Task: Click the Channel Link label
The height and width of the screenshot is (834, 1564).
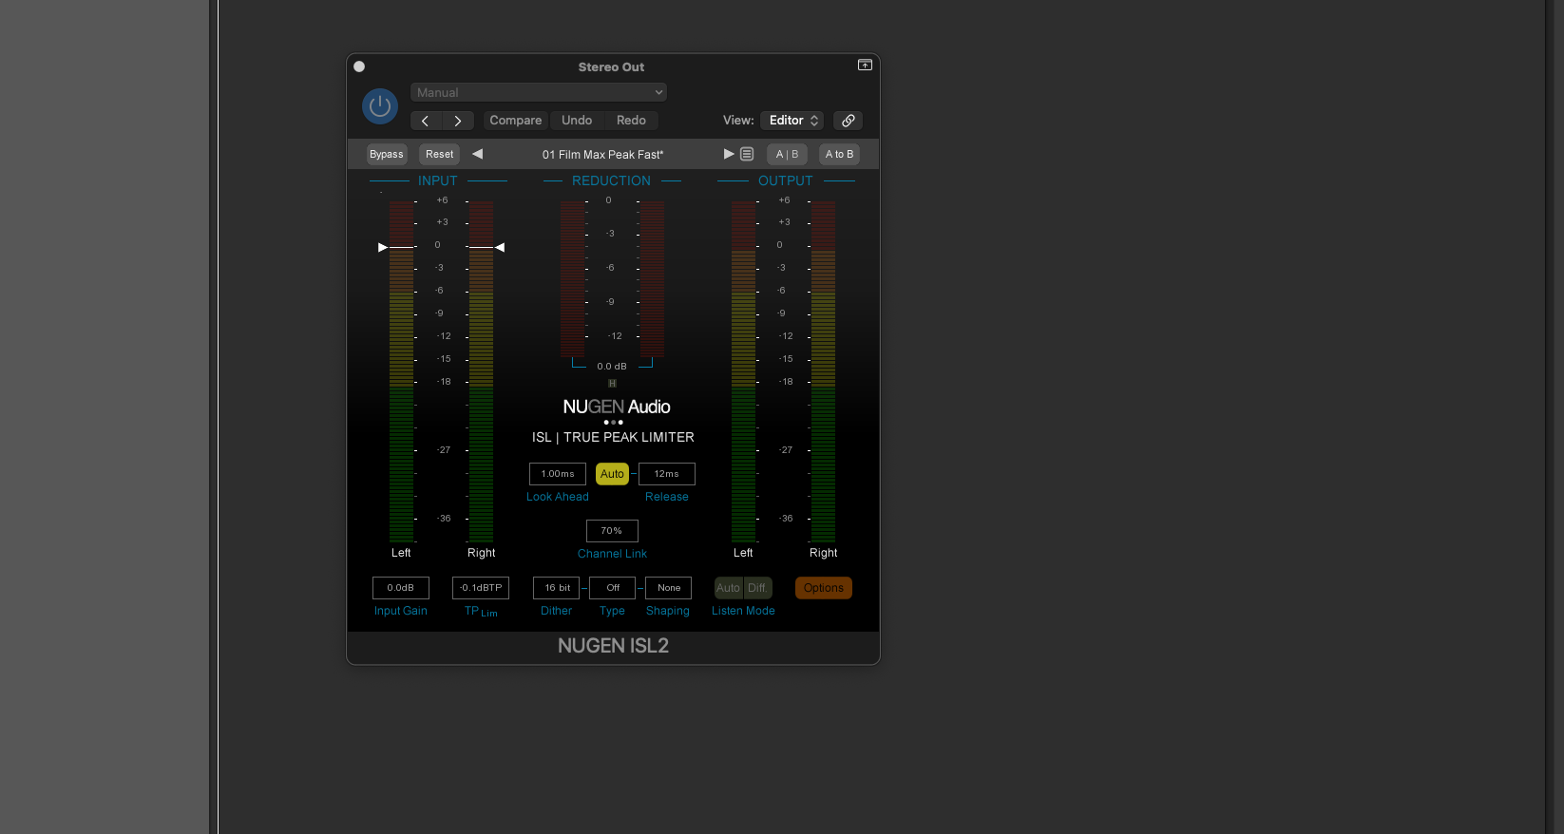Action: click(612, 554)
